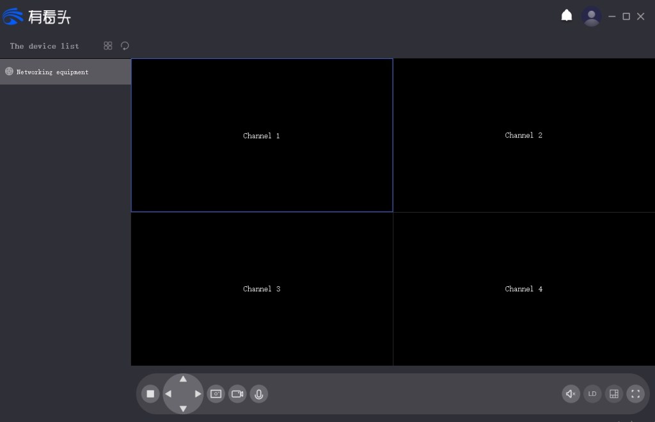Take a snapshot with the camera icon
This screenshot has height=422, width=655.
coord(216,394)
